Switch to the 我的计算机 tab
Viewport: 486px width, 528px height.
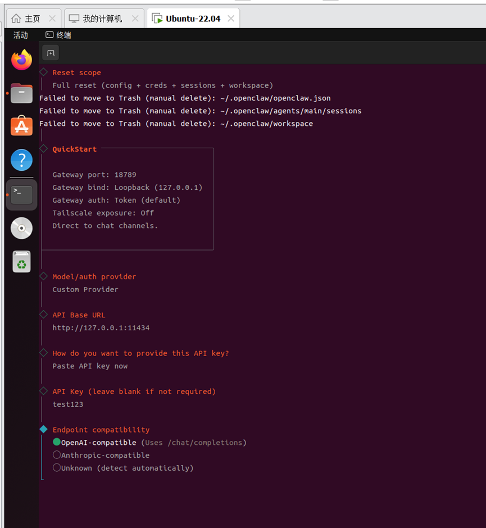pos(102,19)
